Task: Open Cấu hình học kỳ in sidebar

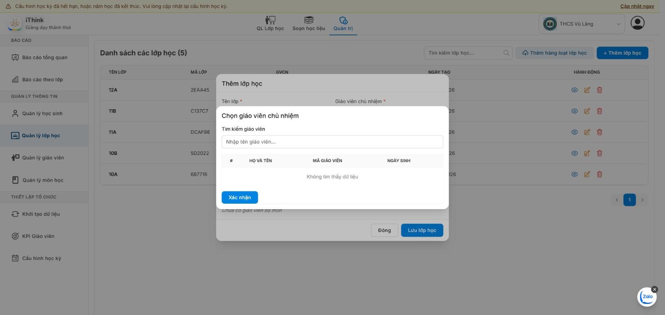Action: point(44,258)
